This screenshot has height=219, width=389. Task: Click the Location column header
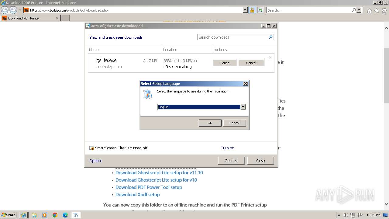(188, 50)
